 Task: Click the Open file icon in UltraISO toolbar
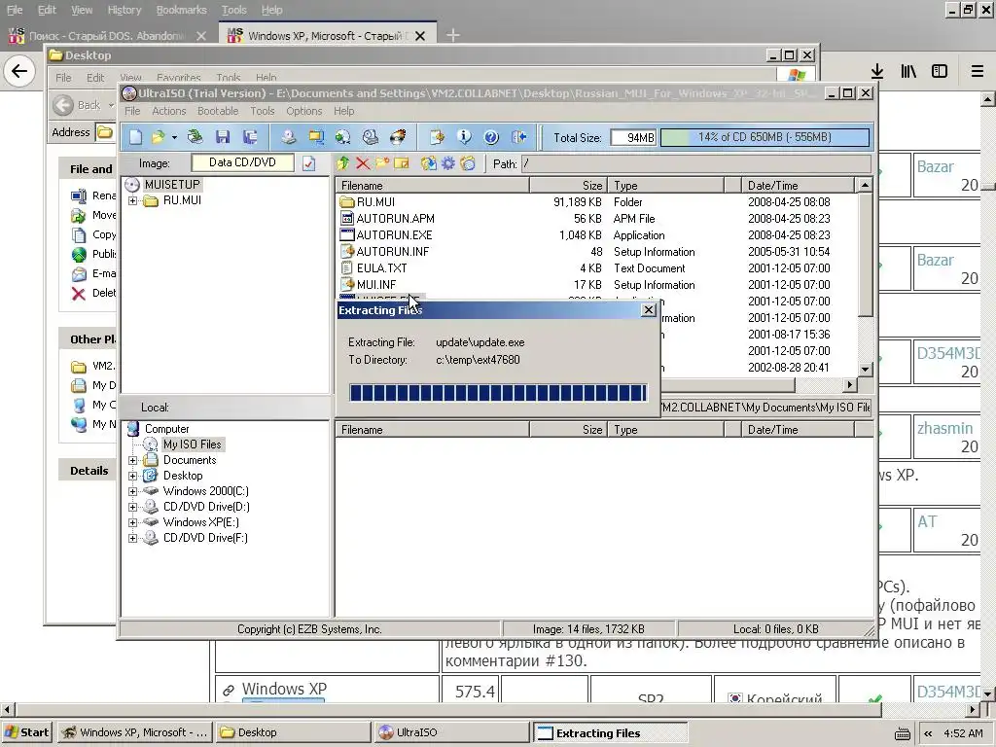pyautogui.click(x=157, y=137)
